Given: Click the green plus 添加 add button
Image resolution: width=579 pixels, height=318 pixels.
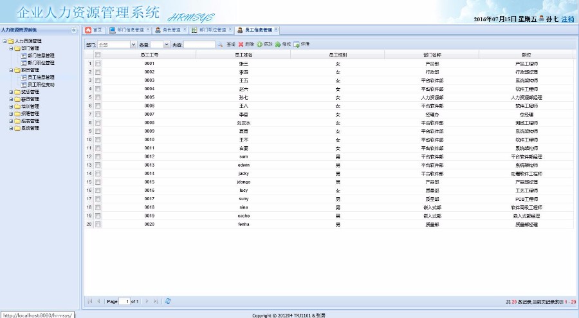Looking at the screenshot, I should 264,44.
